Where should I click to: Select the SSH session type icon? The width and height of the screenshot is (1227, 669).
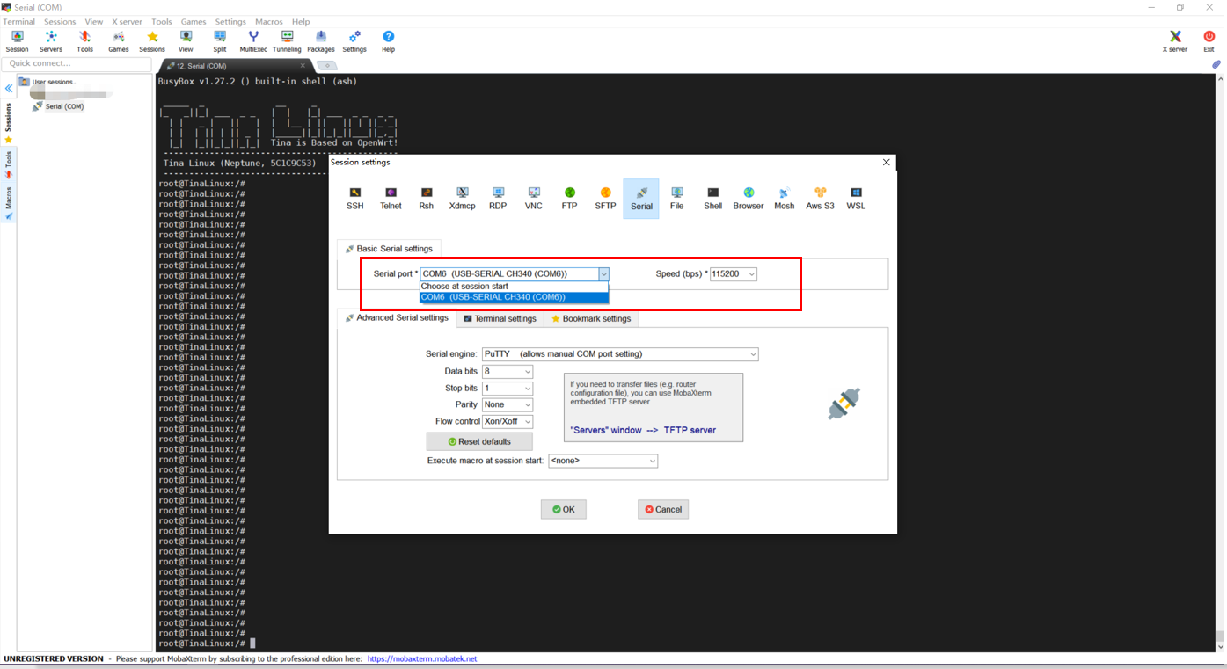(354, 198)
